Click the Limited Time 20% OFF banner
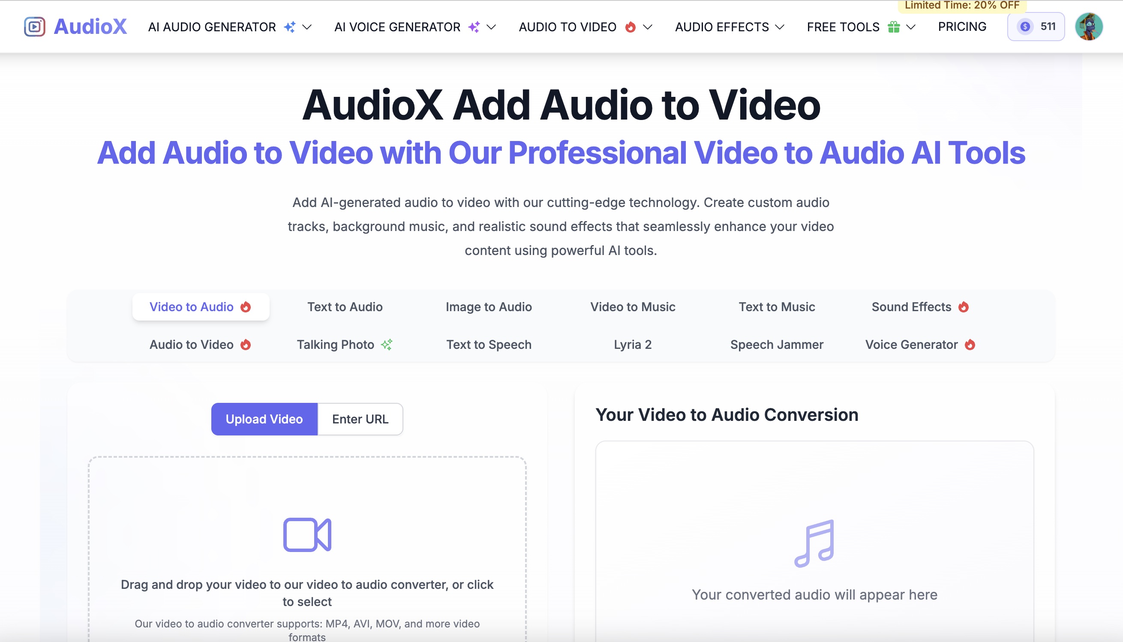This screenshot has width=1123, height=642. 959,6
